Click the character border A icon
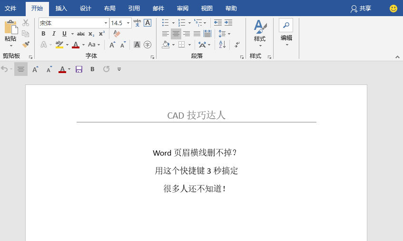This screenshot has width=403, height=241. [x=147, y=23]
